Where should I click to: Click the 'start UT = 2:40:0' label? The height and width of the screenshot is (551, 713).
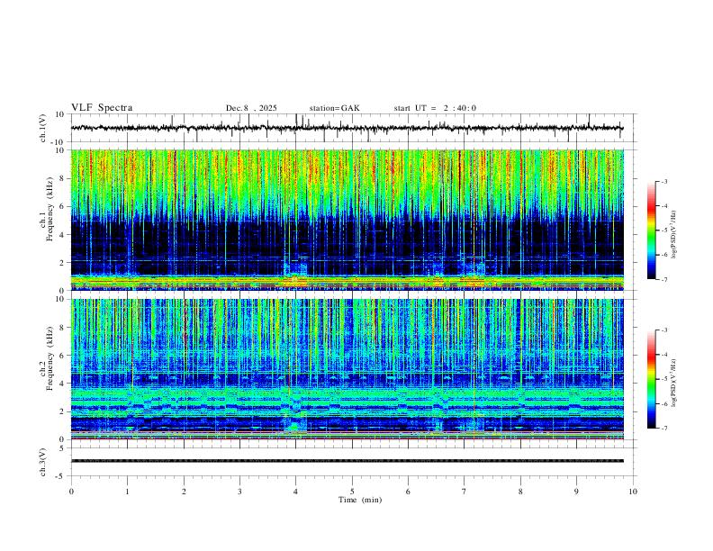tap(435, 108)
